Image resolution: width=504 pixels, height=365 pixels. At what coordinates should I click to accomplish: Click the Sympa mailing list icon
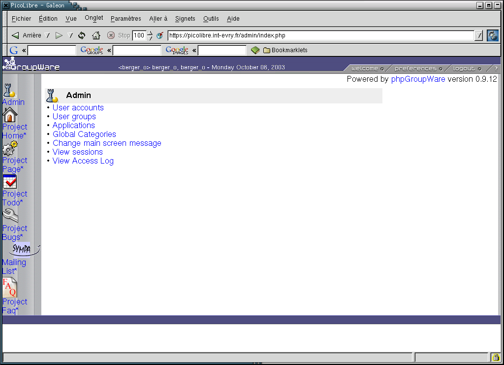coord(22,249)
